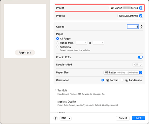Expand the Media & Quality section
The width and height of the screenshot is (149, 124).
[x=56, y=102]
